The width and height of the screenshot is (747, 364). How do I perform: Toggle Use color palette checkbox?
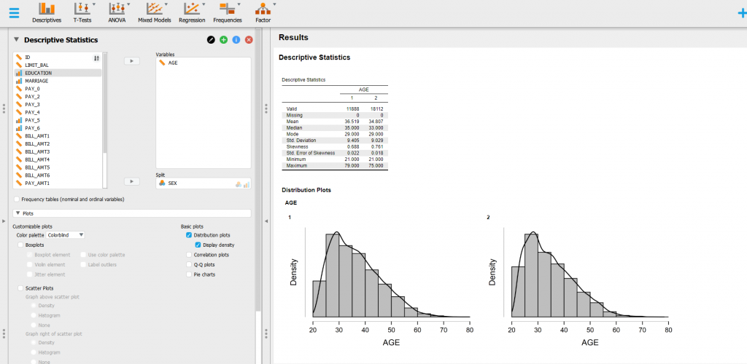83,255
